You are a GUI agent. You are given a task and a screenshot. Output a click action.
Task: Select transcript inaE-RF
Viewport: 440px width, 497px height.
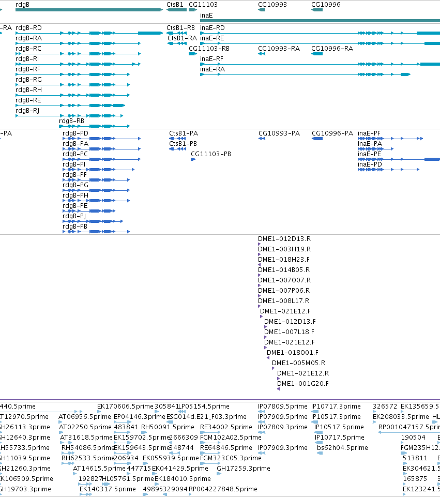(x=211, y=59)
